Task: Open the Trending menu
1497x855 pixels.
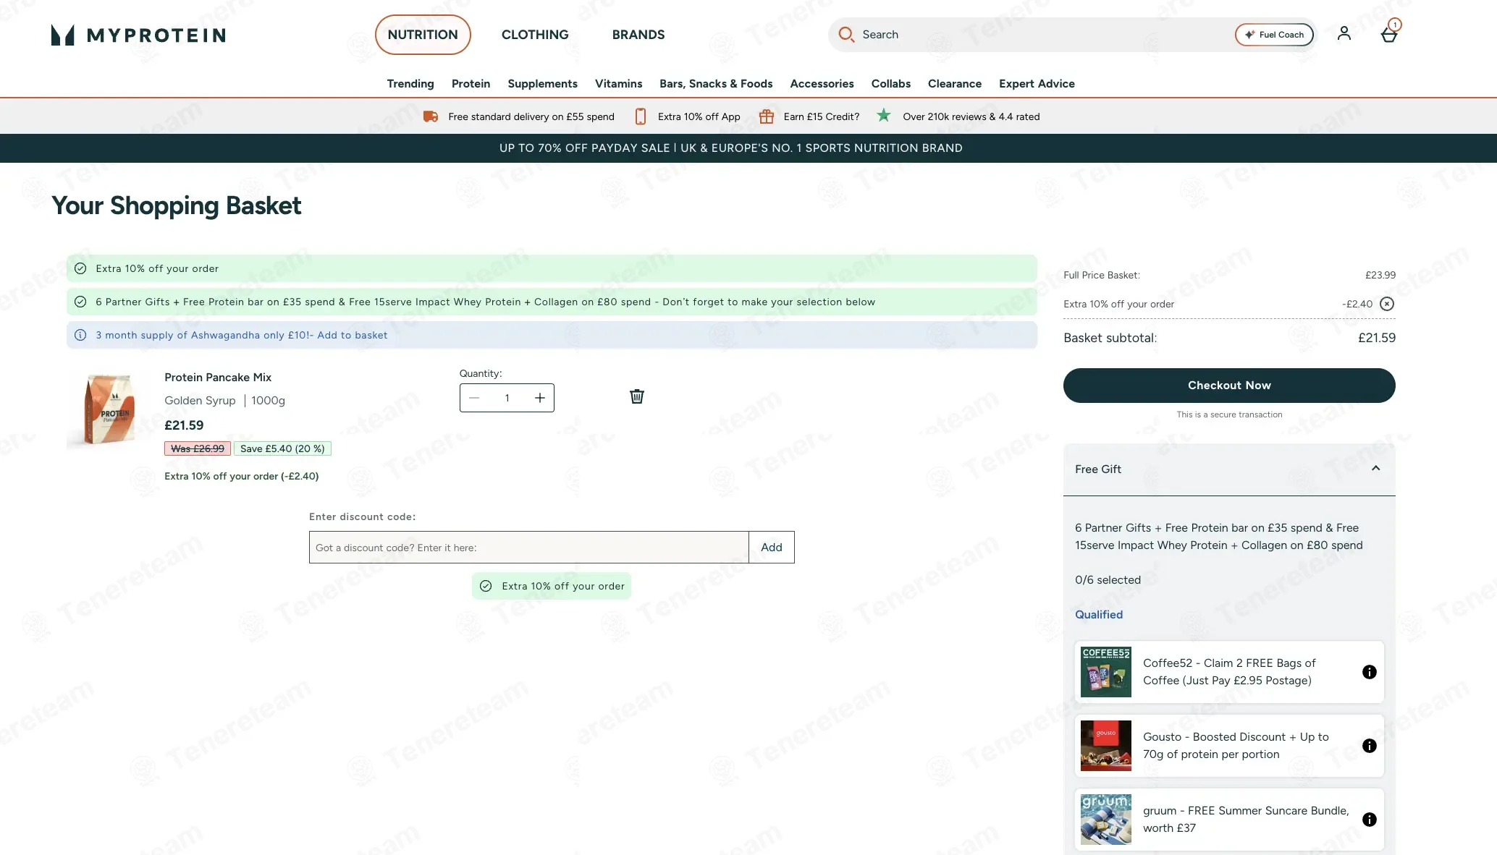Action: [410, 84]
